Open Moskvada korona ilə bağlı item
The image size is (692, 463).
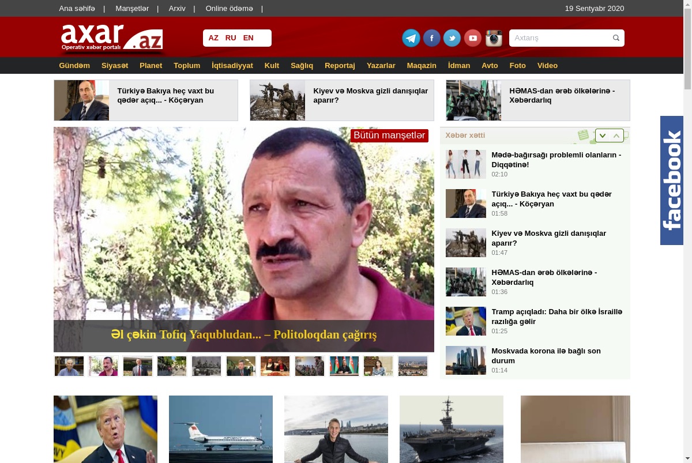[546, 356]
